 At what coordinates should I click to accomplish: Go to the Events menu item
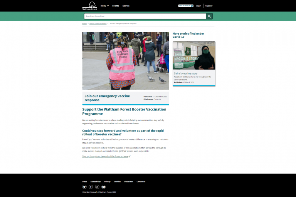pos(116,6)
